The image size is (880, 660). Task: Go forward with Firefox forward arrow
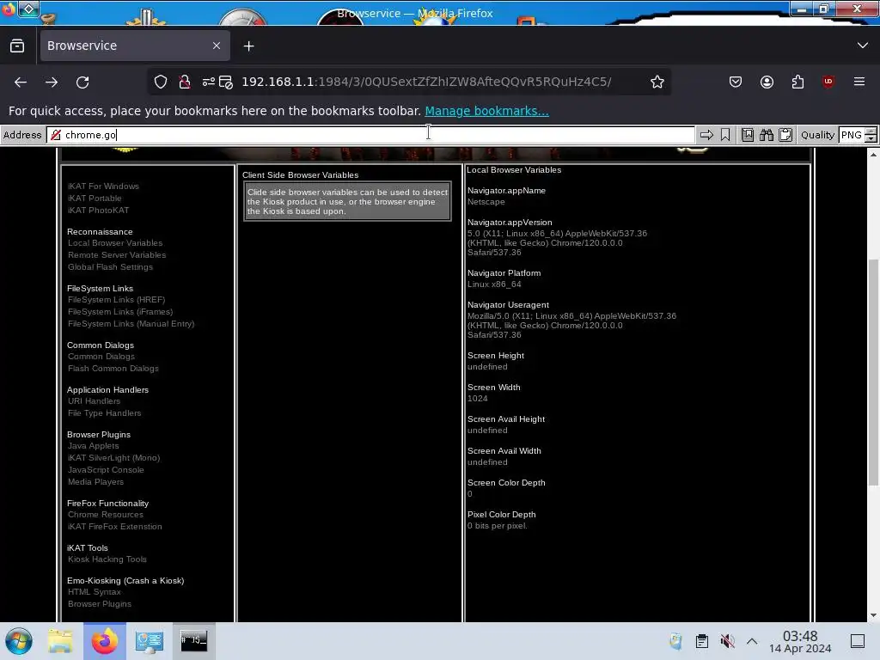[x=52, y=82]
